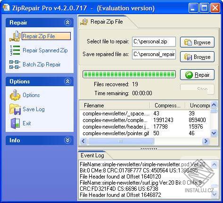Maximize the ZipRepair Pro window
Screen dimensions: 223x203
[204, 8]
